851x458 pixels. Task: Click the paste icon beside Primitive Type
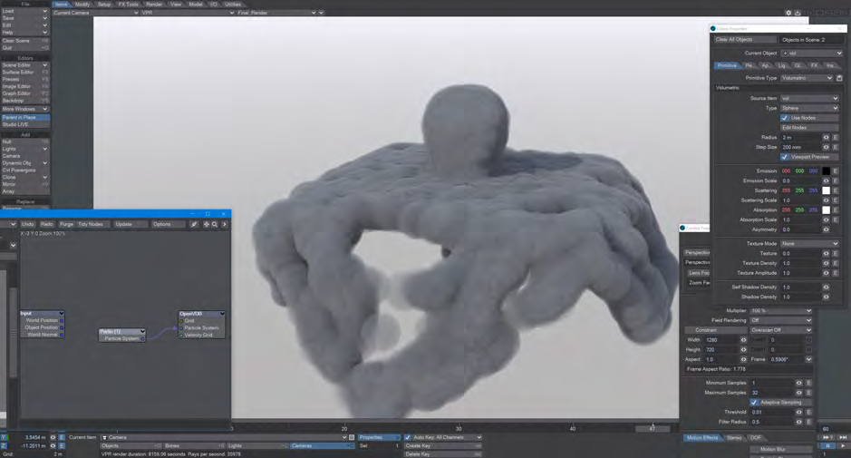coord(839,78)
